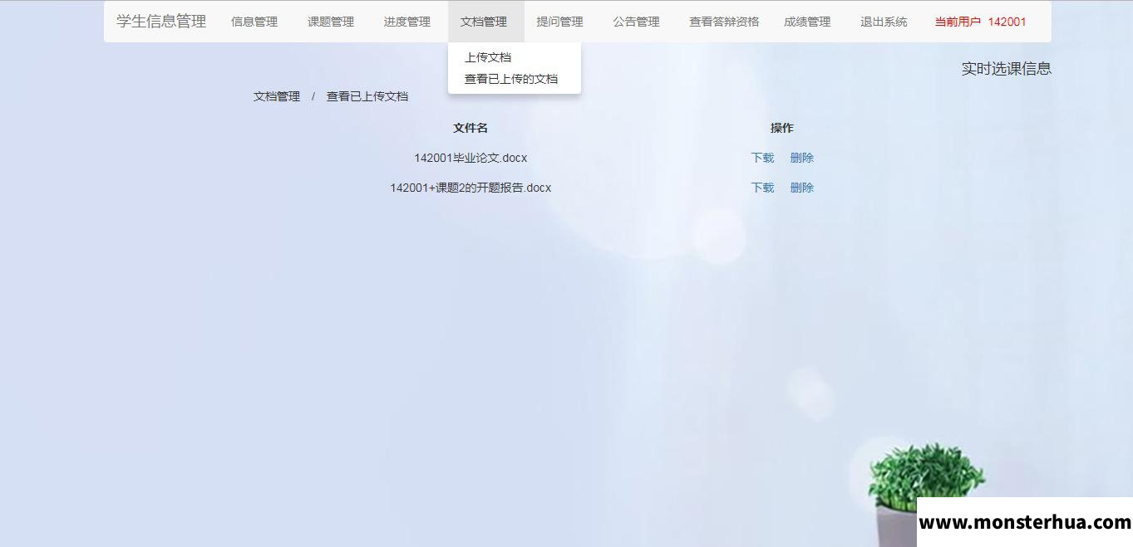
Task: Open the 进度管理 menu
Action: (407, 22)
